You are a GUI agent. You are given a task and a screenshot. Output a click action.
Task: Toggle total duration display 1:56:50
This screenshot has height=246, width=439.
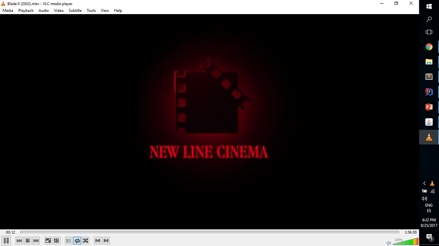[411, 232]
